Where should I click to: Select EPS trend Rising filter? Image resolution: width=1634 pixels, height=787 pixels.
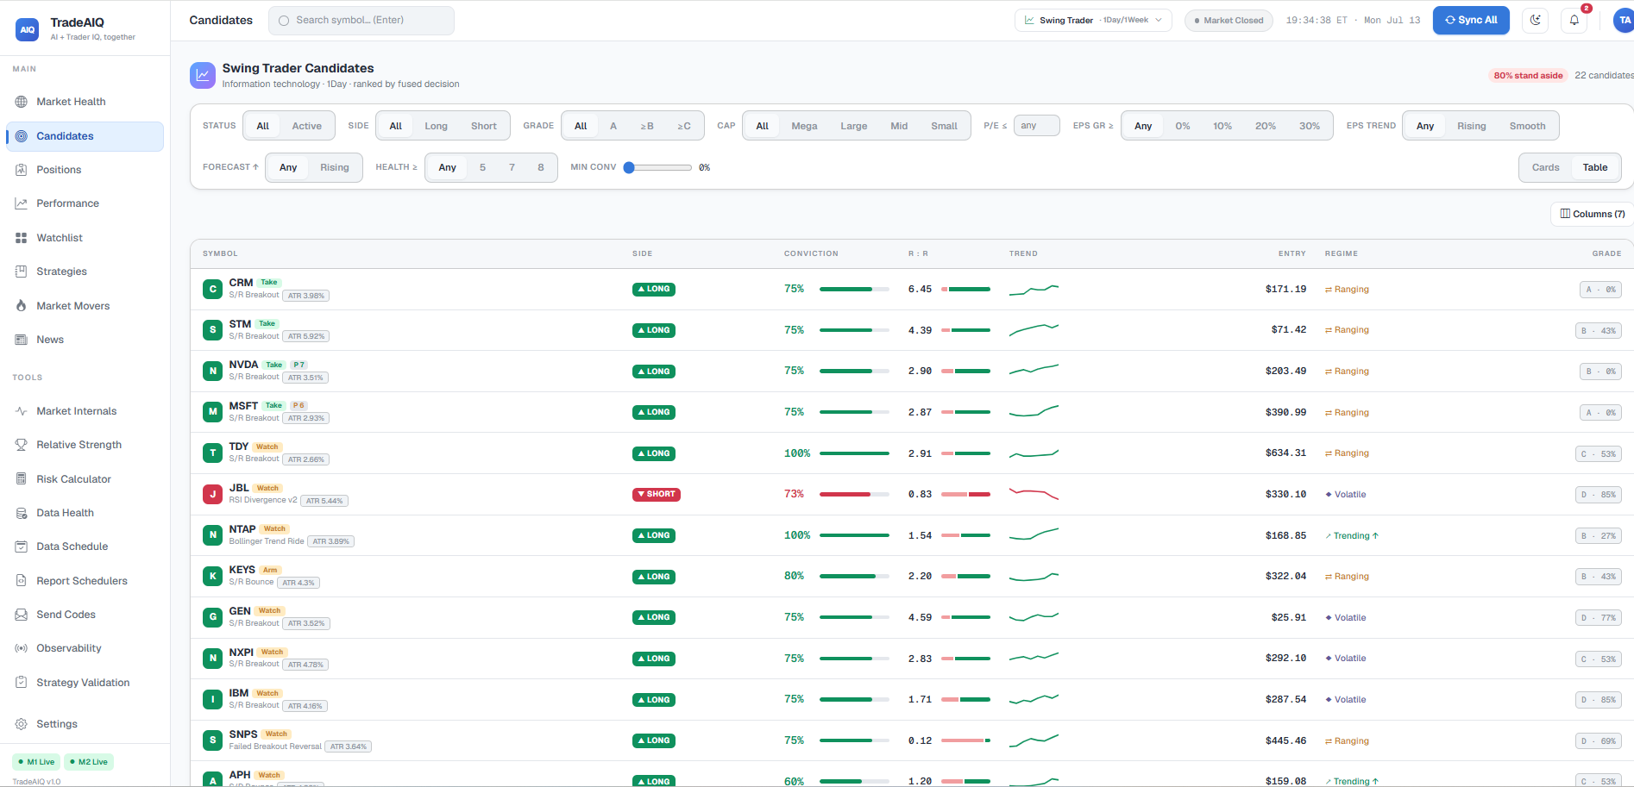point(1471,126)
